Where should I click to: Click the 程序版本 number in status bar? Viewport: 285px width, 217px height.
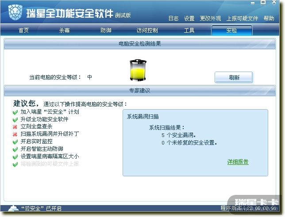(249, 208)
